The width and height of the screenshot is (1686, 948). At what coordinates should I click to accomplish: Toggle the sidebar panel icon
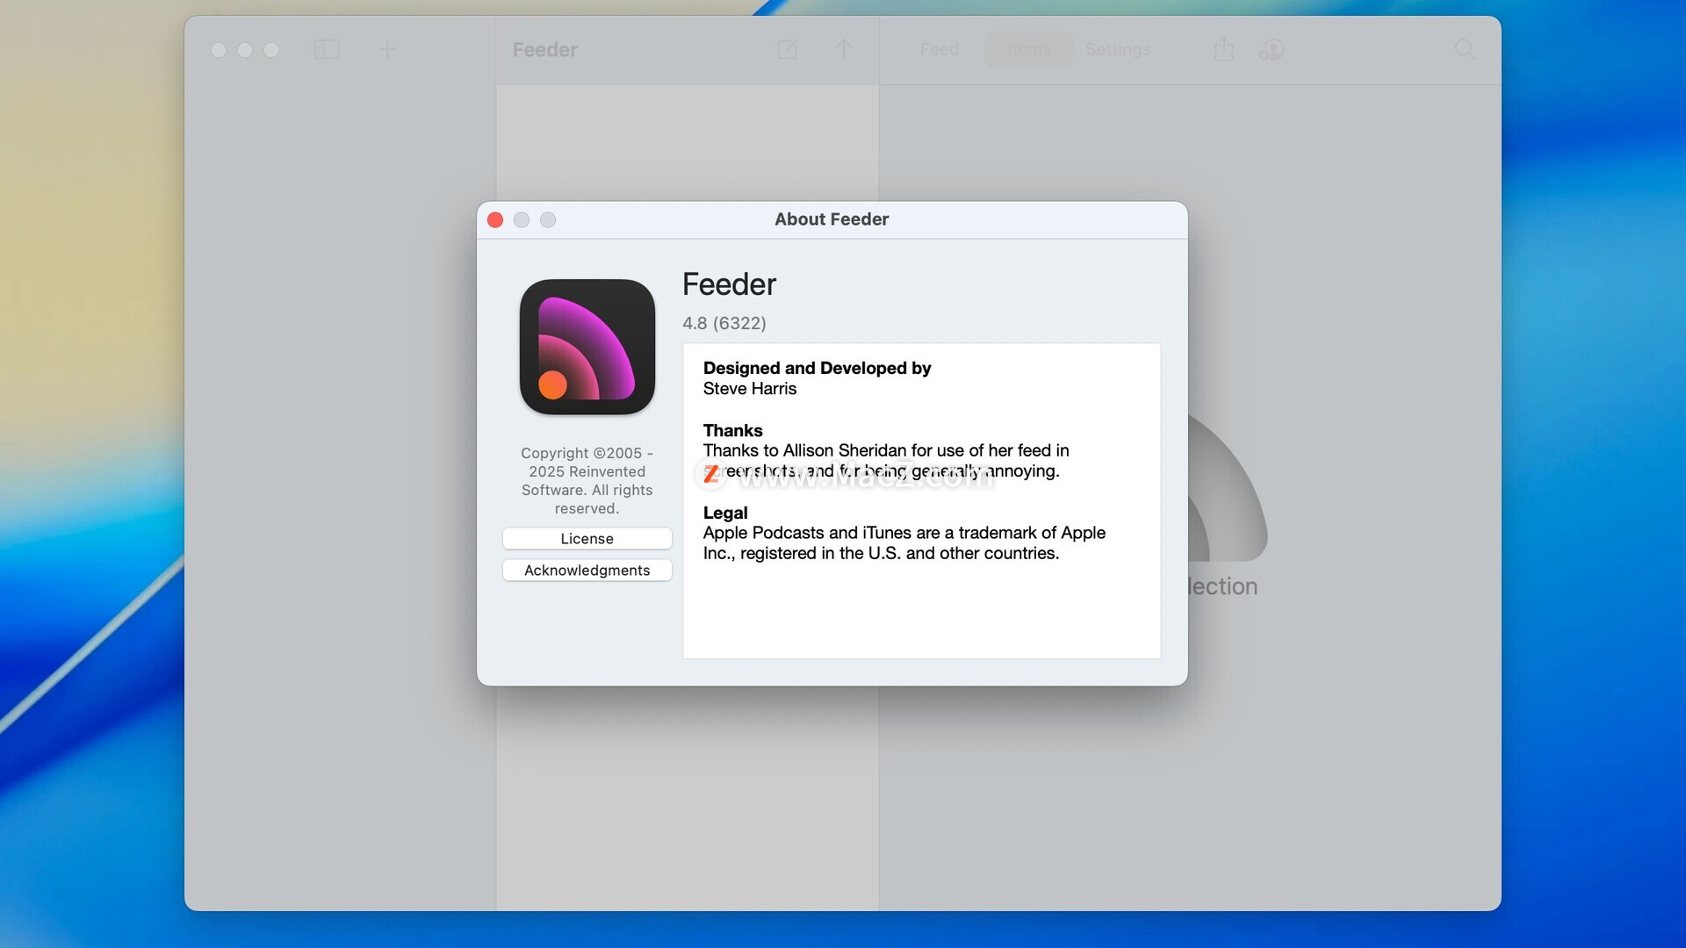pos(327,50)
